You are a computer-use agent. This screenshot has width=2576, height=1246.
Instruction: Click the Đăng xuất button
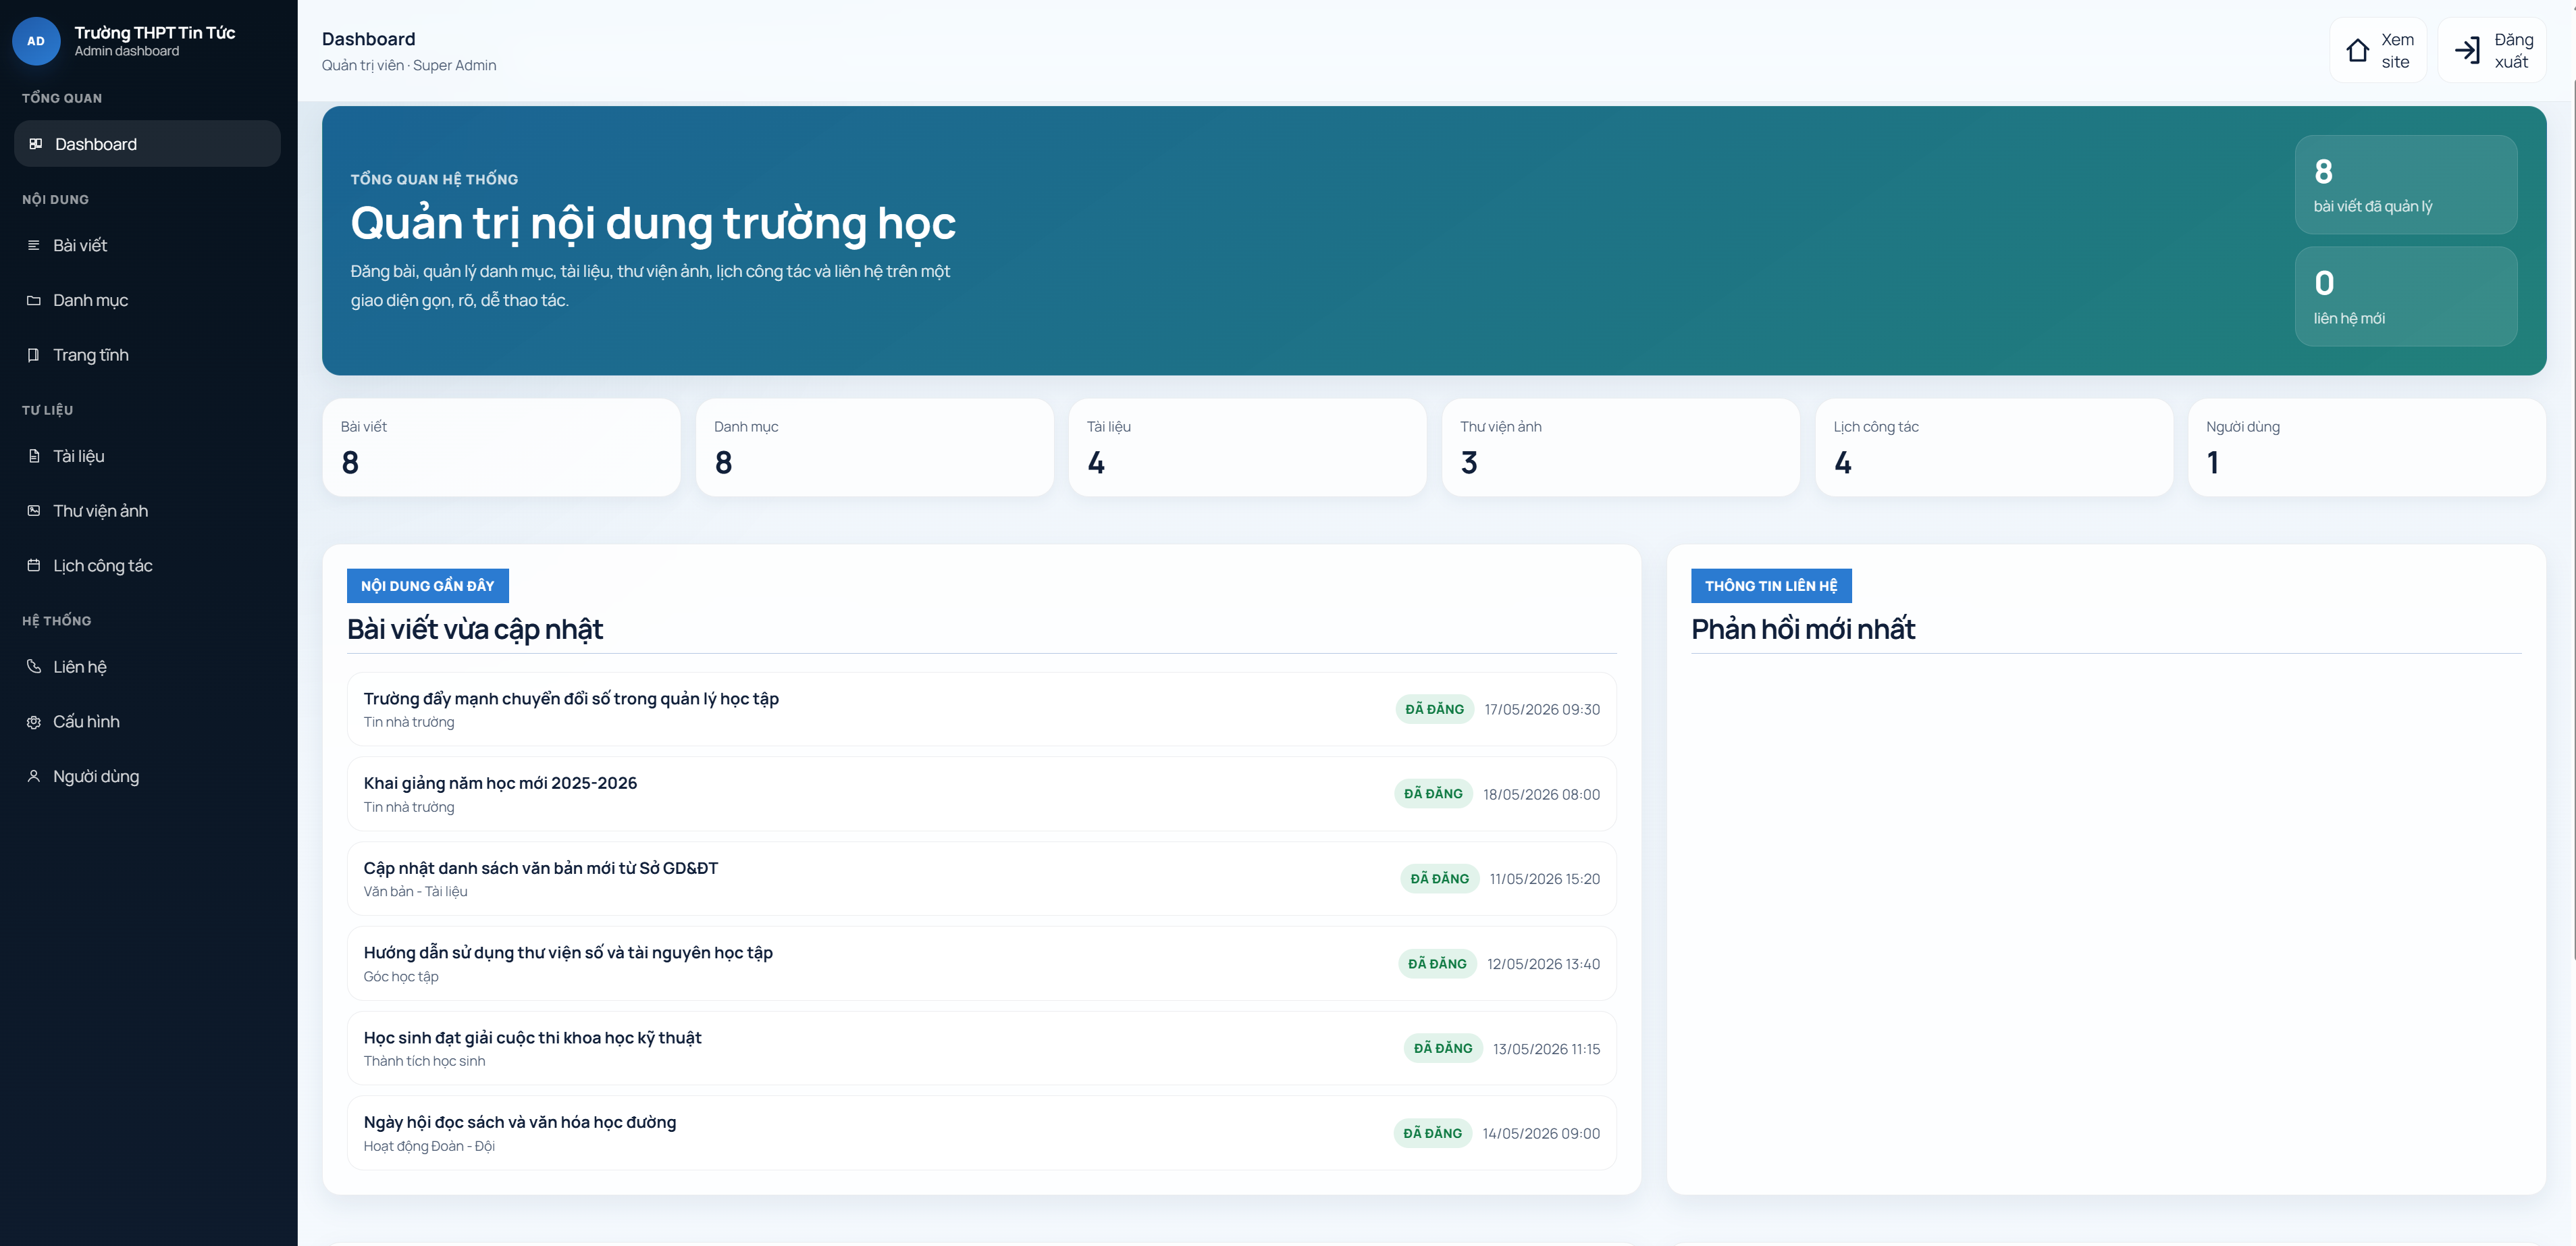2493,51
